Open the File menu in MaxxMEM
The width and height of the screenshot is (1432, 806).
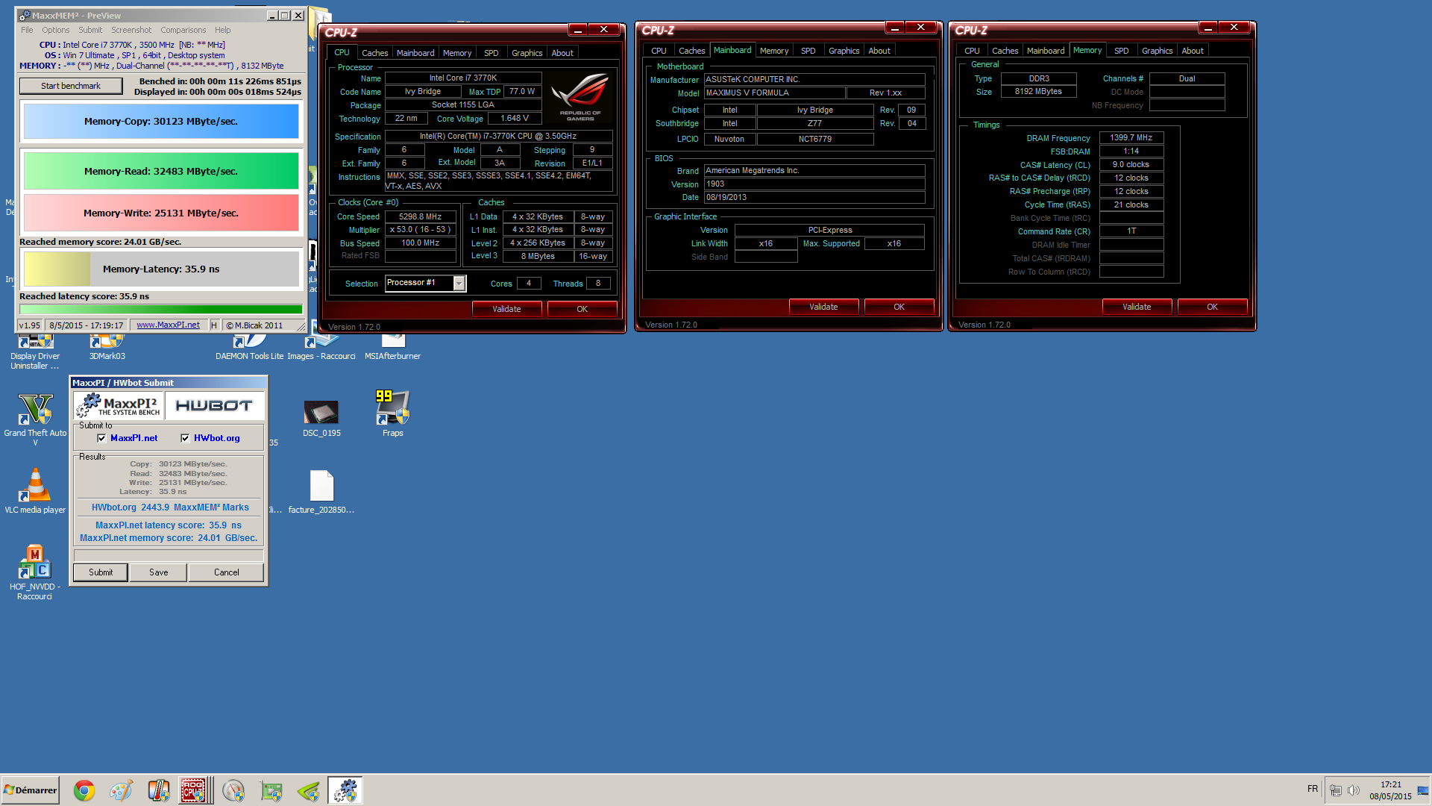pos(27,30)
